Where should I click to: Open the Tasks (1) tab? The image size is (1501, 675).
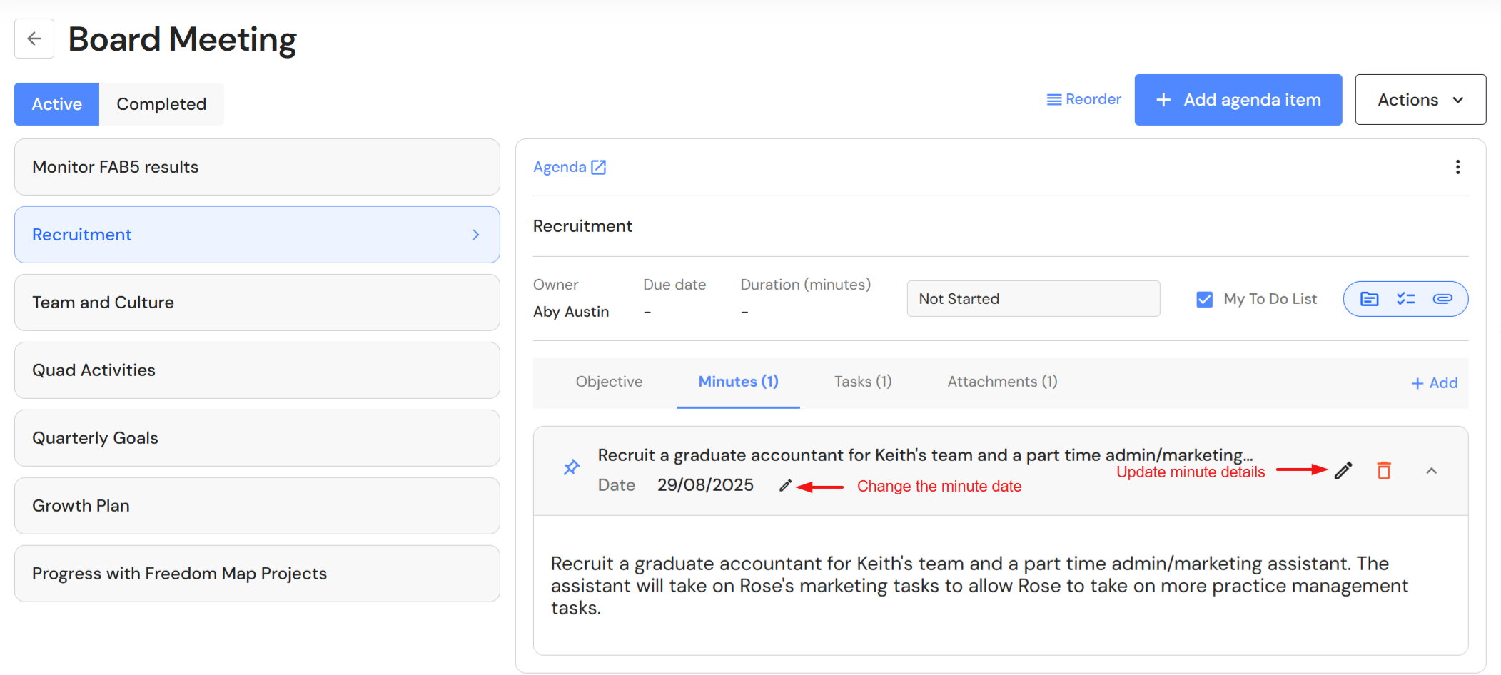pos(863,382)
